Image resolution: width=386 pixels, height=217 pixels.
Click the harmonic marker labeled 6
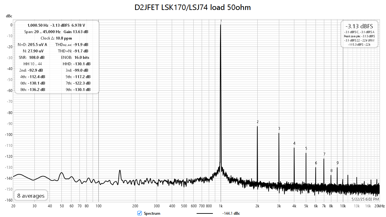click(316, 163)
